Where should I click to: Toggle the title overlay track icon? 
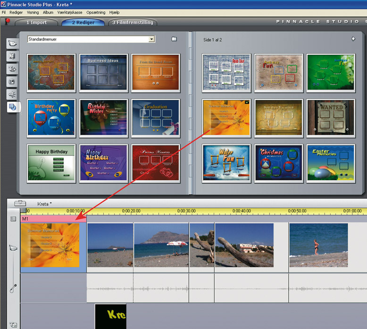click(13, 324)
